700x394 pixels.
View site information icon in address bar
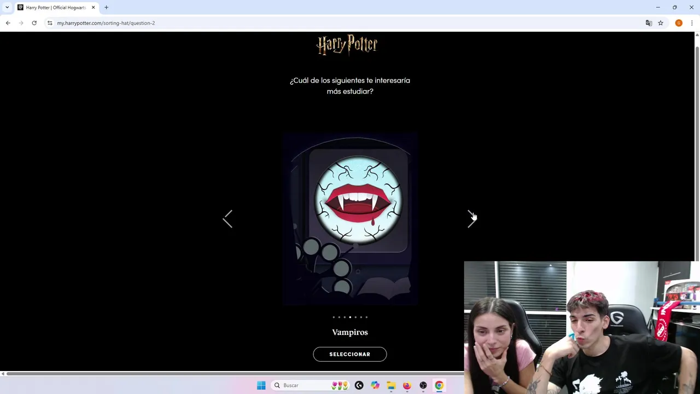[49, 23]
